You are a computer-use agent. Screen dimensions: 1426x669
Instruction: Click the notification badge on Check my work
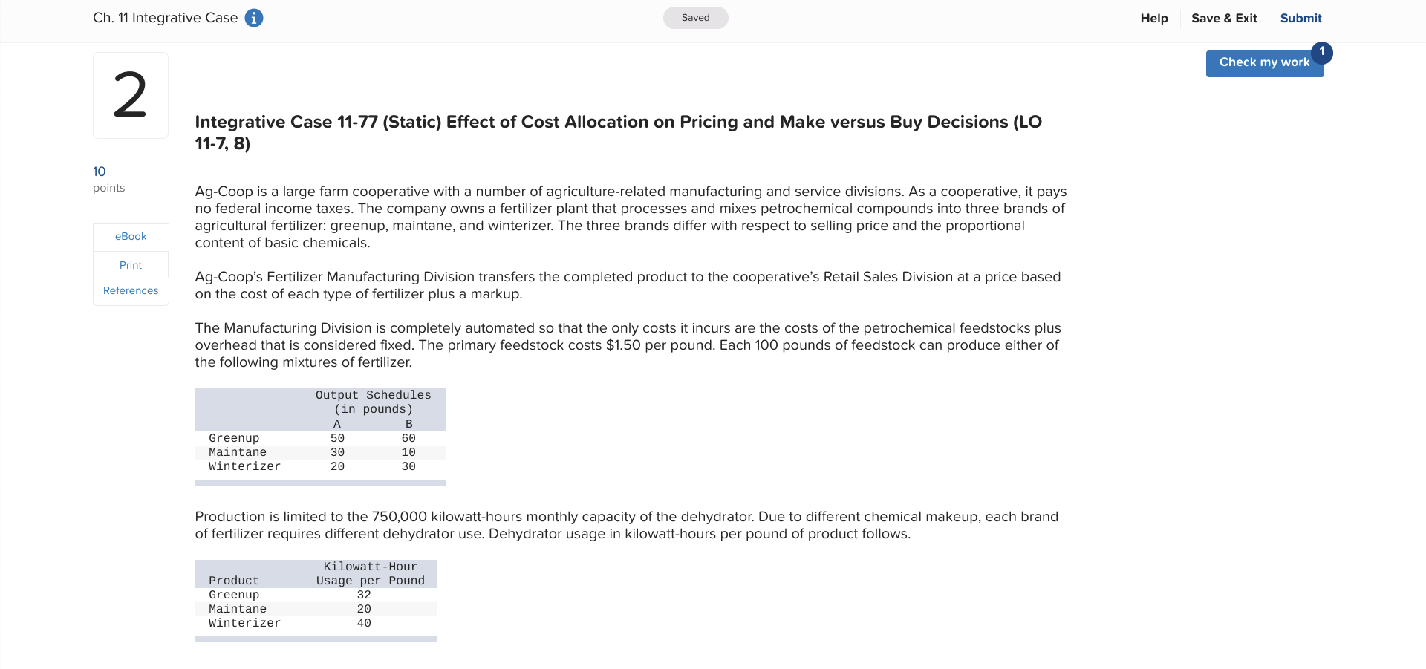tap(1322, 53)
